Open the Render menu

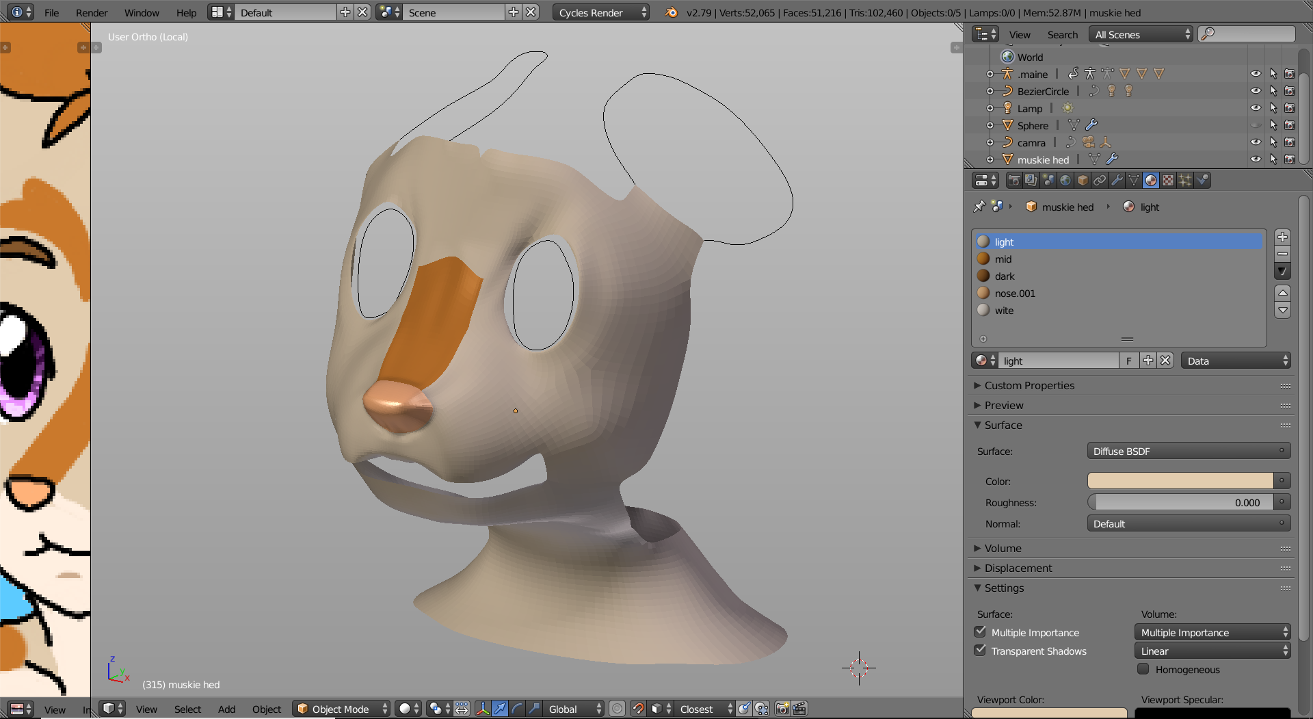(92, 12)
